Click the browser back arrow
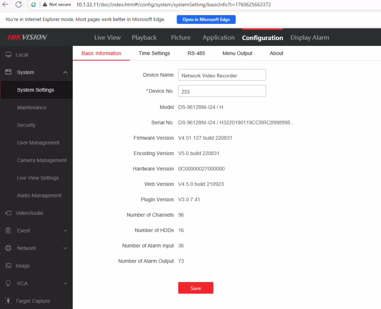The height and width of the screenshot is (309, 381). pyautogui.click(x=5, y=4)
